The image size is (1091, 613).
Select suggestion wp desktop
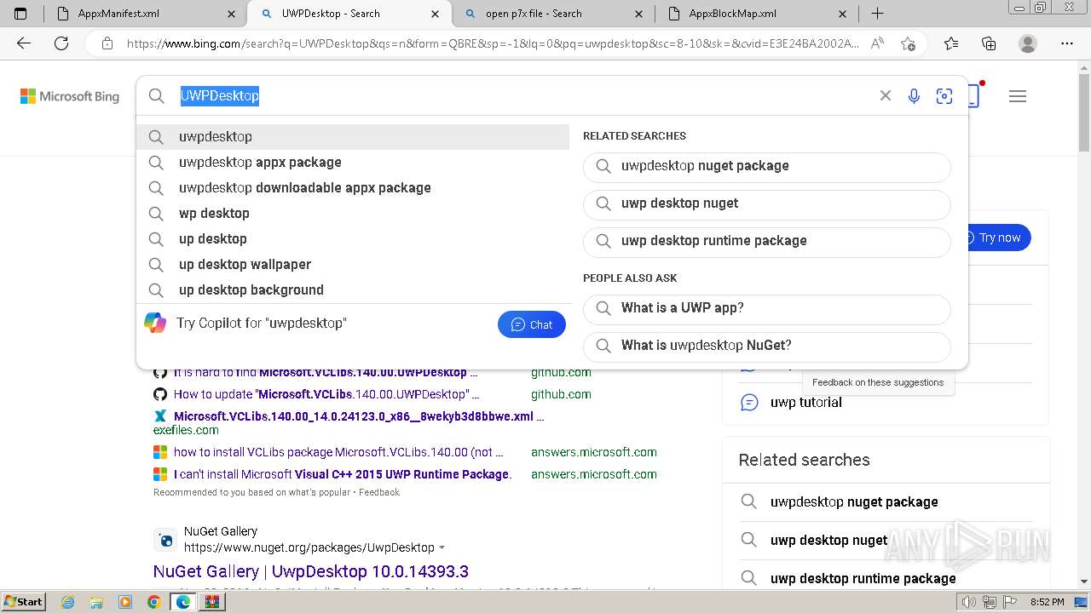(353, 213)
